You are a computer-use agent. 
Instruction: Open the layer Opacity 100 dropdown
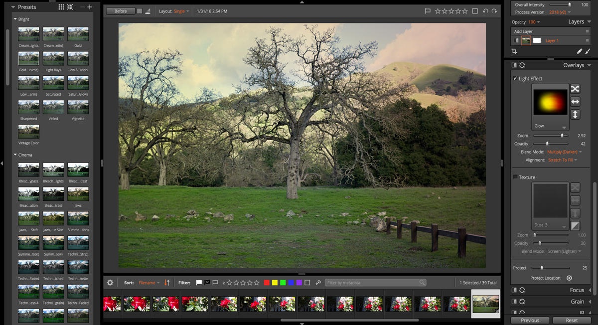point(534,22)
